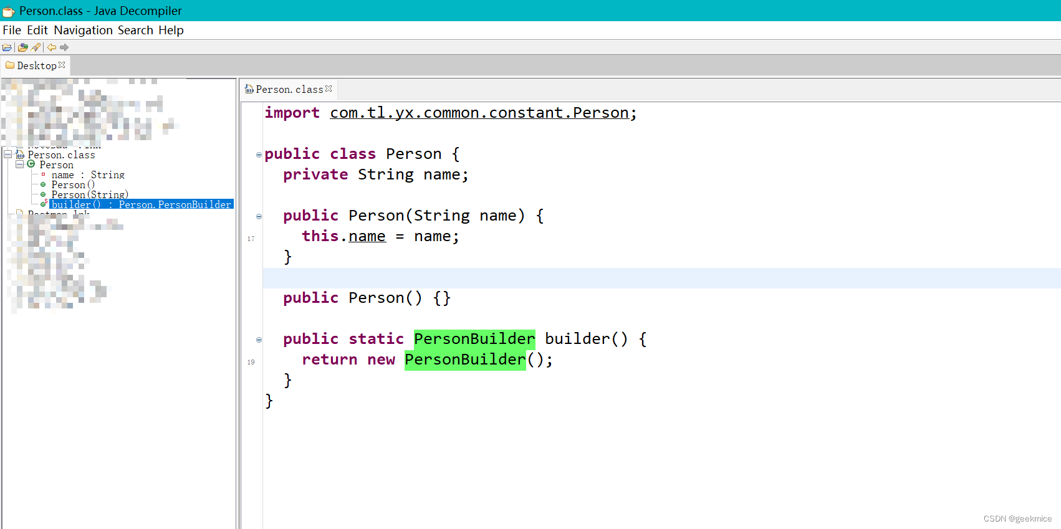
Task: Collapse the Person.class tree node
Action: click(7, 154)
